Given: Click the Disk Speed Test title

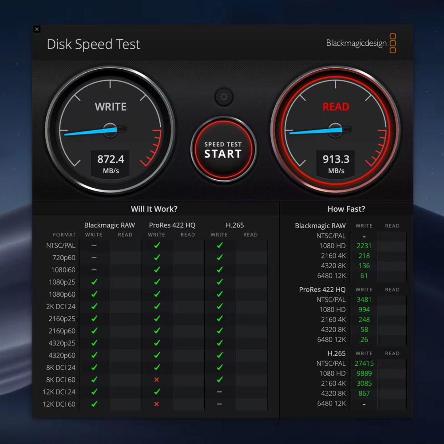Looking at the screenshot, I should tap(93, 44).
